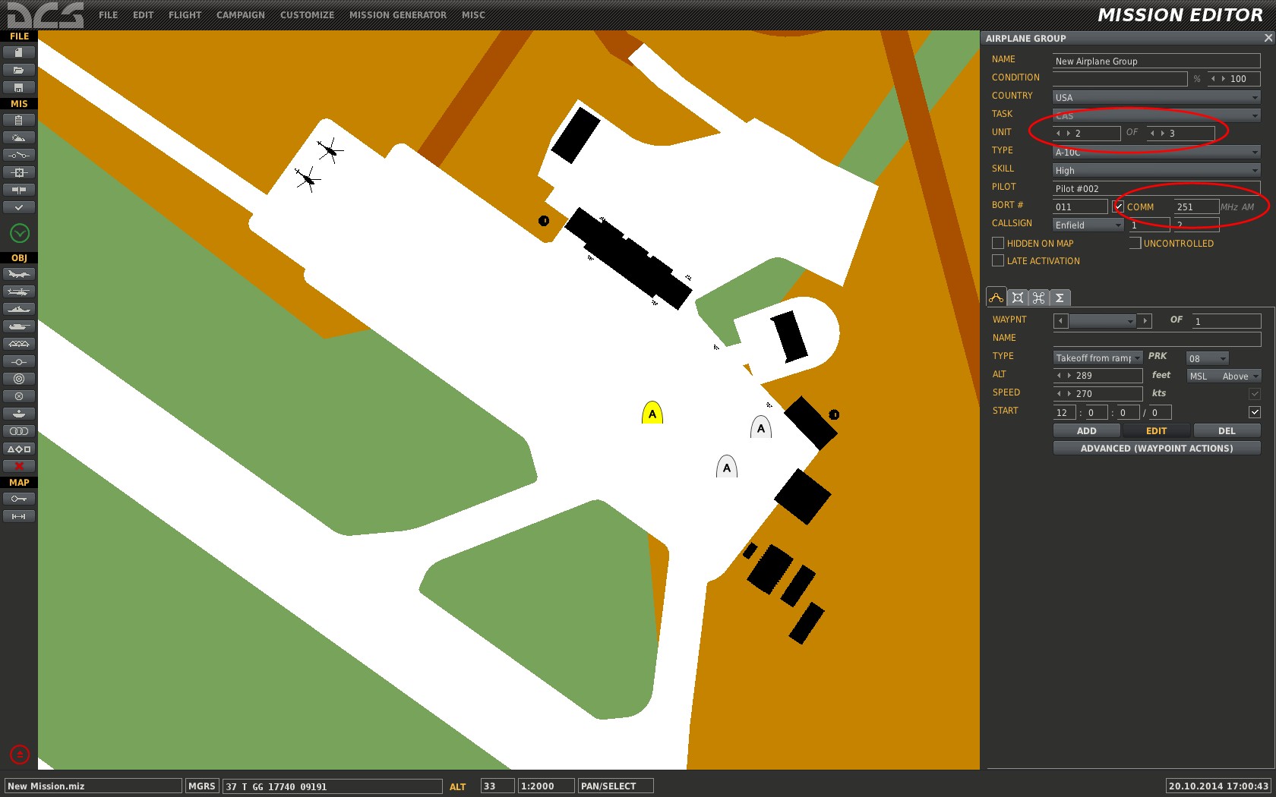The image size is (1276, 797).
Task: Toggle the COMM frequency checkbox
Action: (1119, 206)
